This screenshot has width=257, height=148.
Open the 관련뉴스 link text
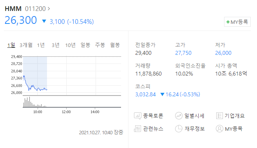153,129
